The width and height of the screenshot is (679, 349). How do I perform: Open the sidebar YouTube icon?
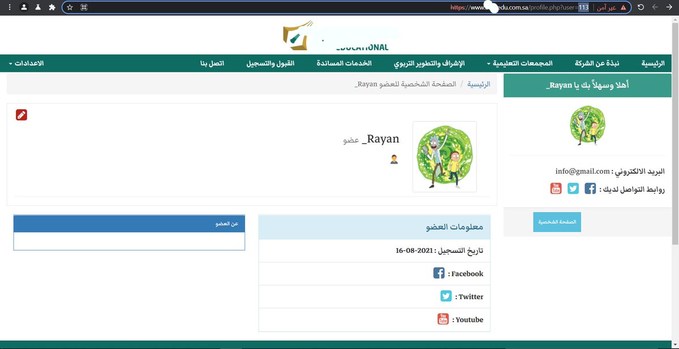[556, 188]
